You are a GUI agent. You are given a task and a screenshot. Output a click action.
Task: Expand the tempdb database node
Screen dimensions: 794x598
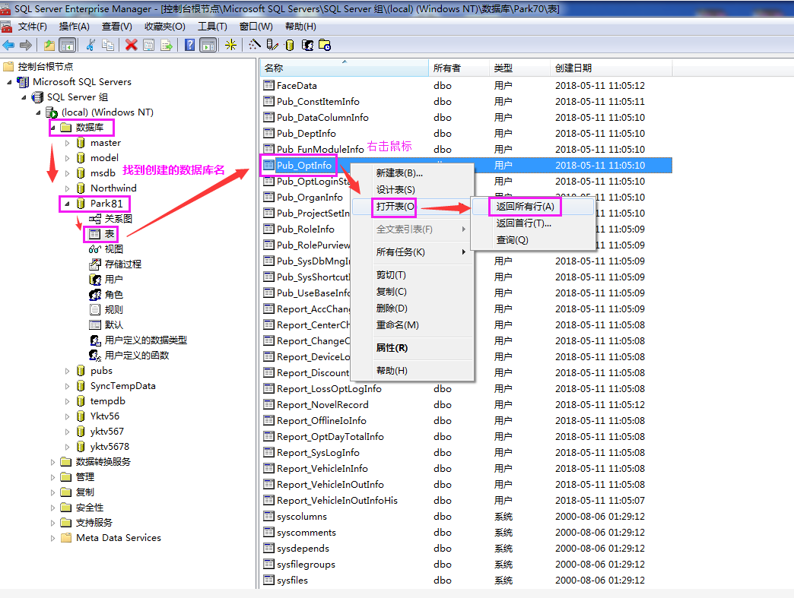tap(67, 401)
